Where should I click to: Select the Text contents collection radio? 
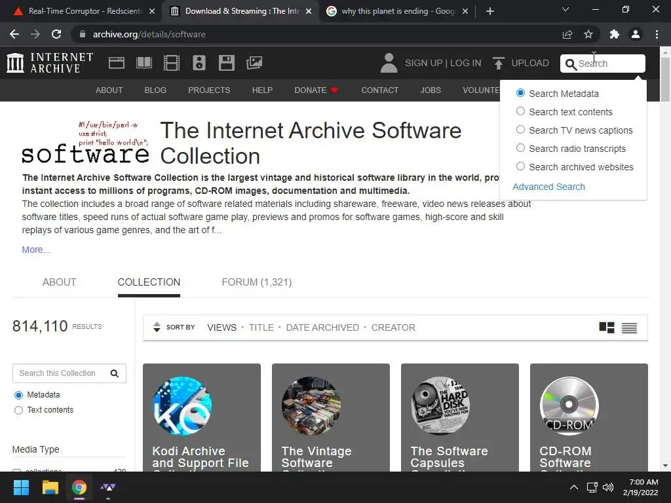tap(18, 410)
